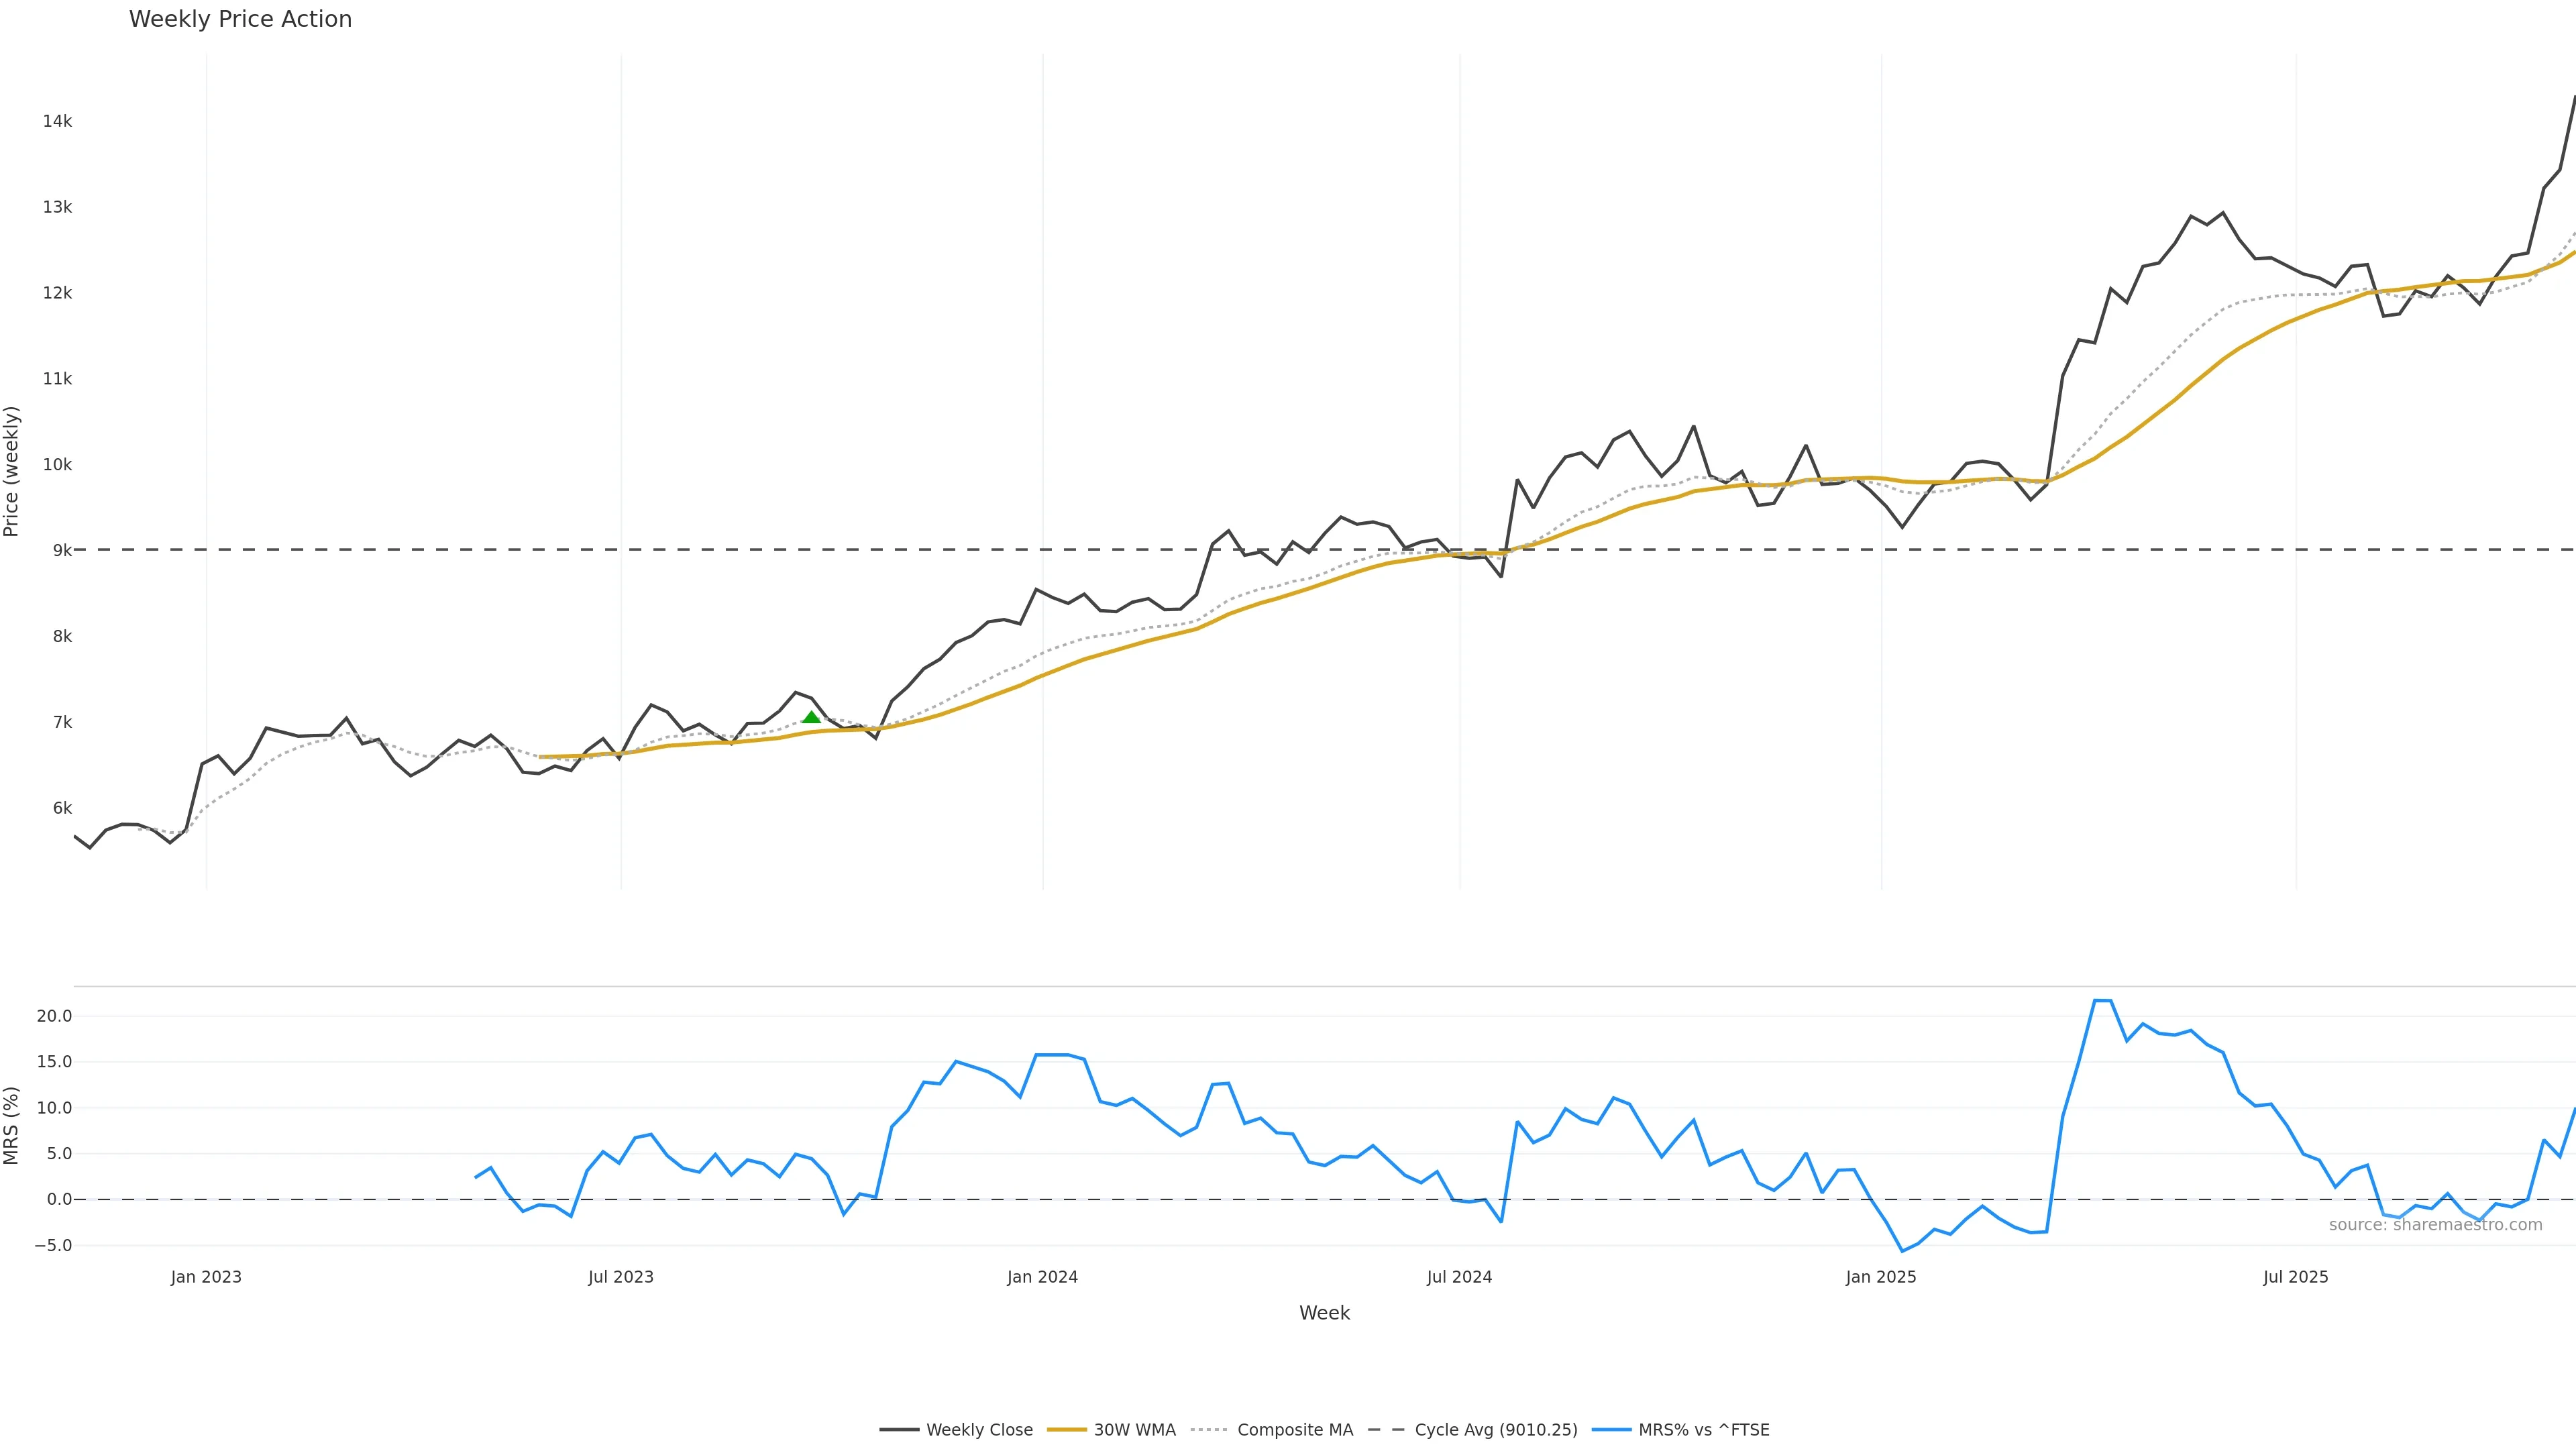The width and height of the screenshot is (2576, 1449).
Task: Select the Jul 2023 x-axis label
Action: click(x=621, y=1277)
